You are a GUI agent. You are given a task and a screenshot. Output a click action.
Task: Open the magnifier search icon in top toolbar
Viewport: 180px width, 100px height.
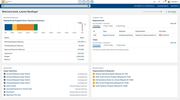(84, 2)
